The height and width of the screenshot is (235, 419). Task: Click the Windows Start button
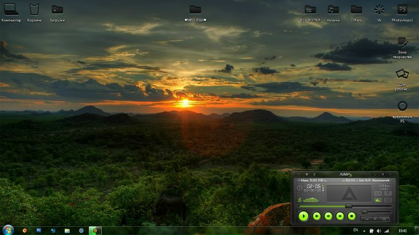[x=8, y=230]
